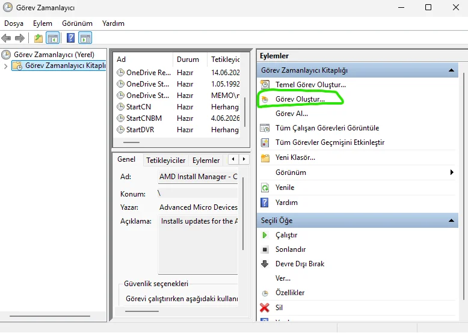Click the Yeni Klasör folder icon
The image size is (468, 333).
click(x=265, y=157)
